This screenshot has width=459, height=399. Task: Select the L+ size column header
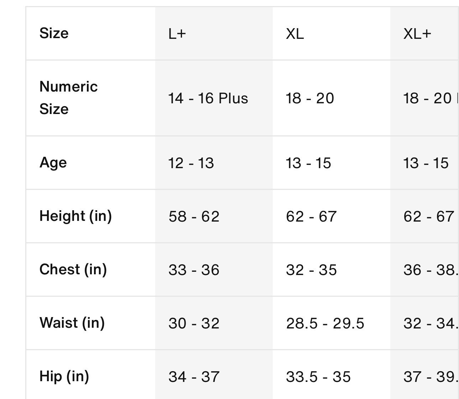pyautogui.click(x=214, y=33)
